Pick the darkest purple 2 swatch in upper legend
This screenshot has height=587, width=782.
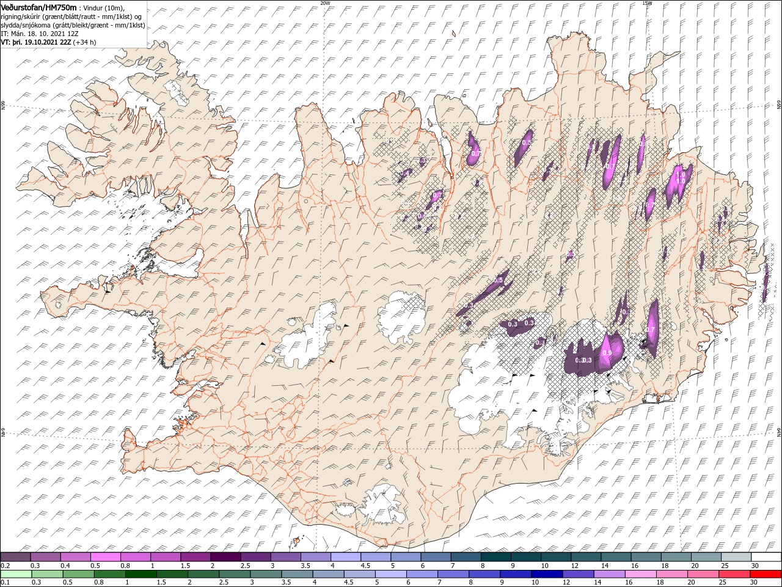[x=225, y=556]
